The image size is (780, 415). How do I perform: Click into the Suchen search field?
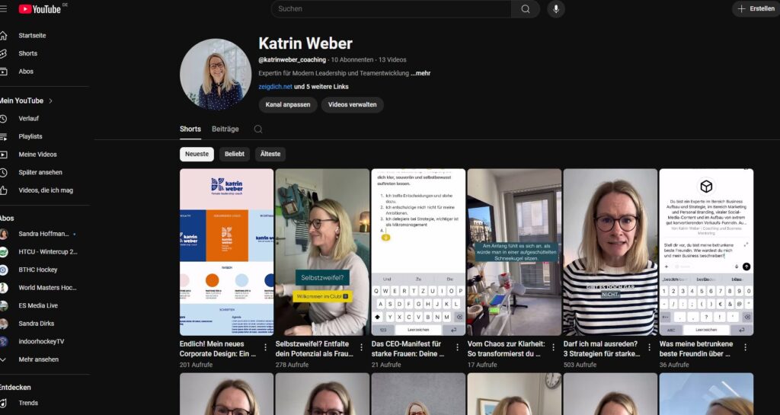click(391, 9)
